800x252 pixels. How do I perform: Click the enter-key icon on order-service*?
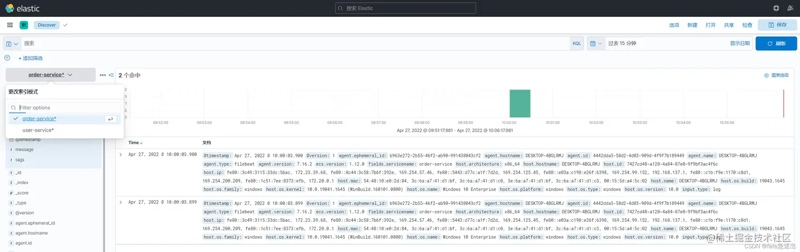(111, 119)
